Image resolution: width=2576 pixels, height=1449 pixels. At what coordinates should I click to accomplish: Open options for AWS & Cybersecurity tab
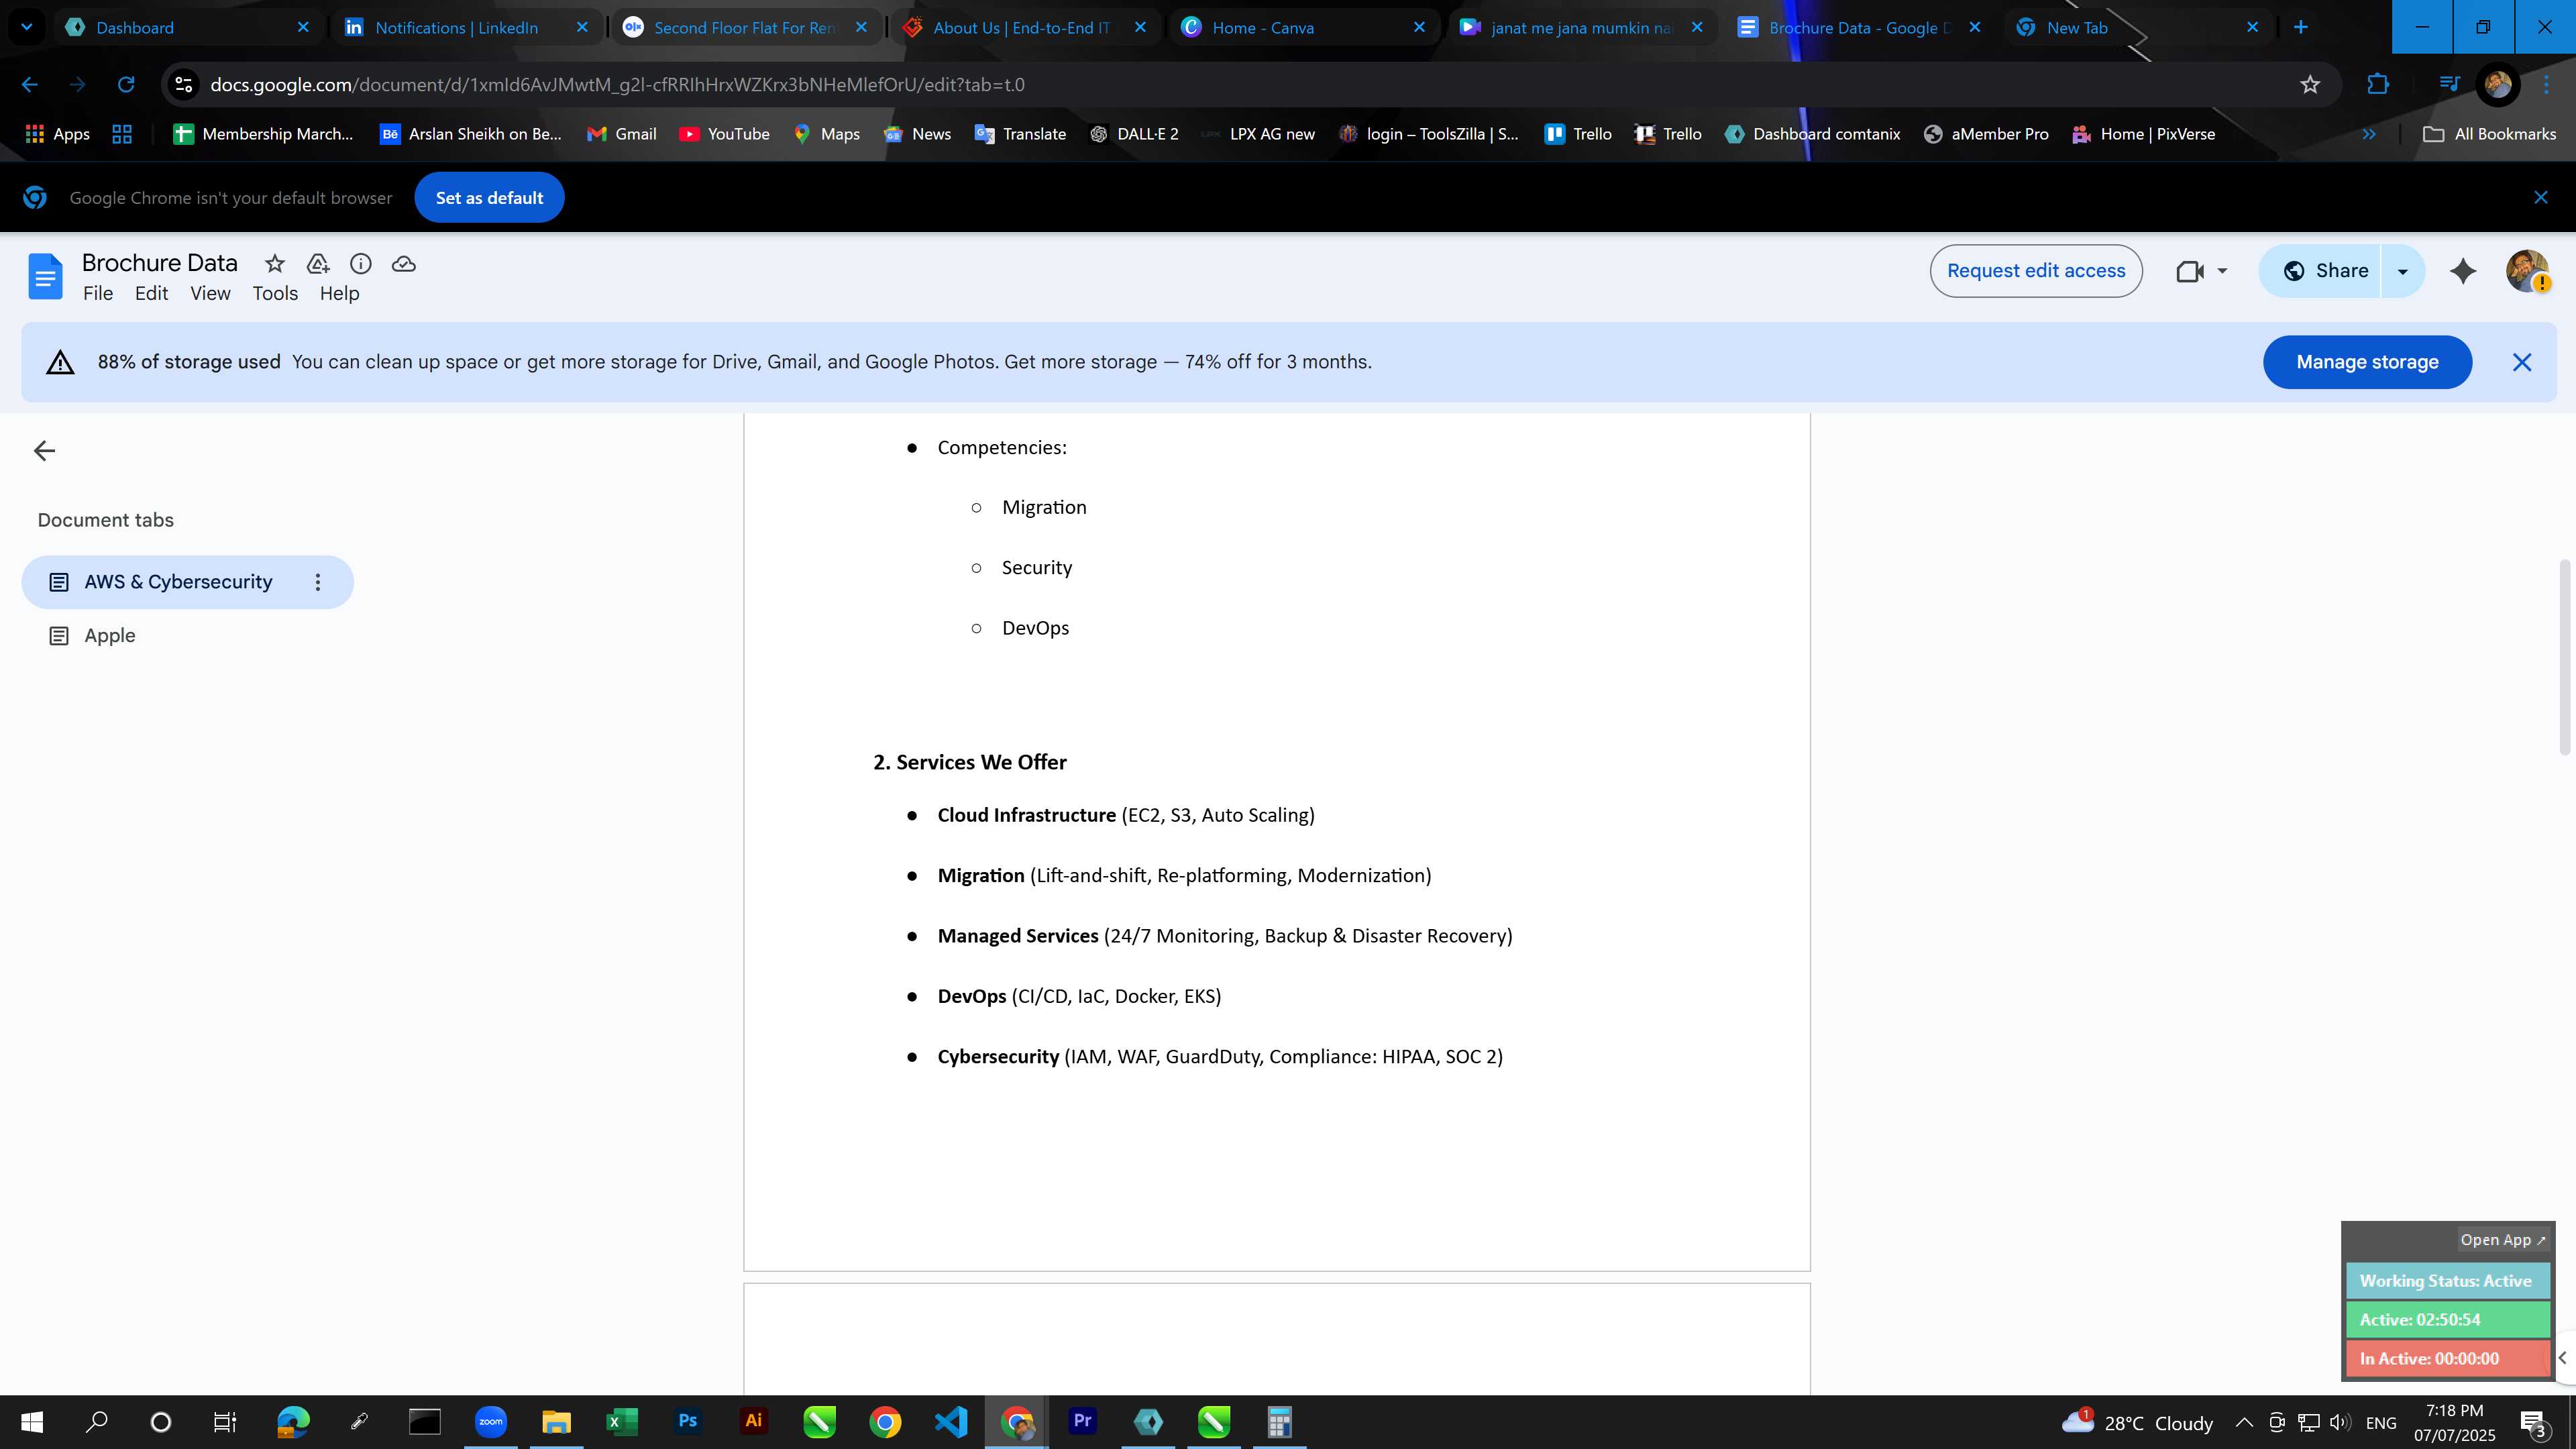point(318,582)
